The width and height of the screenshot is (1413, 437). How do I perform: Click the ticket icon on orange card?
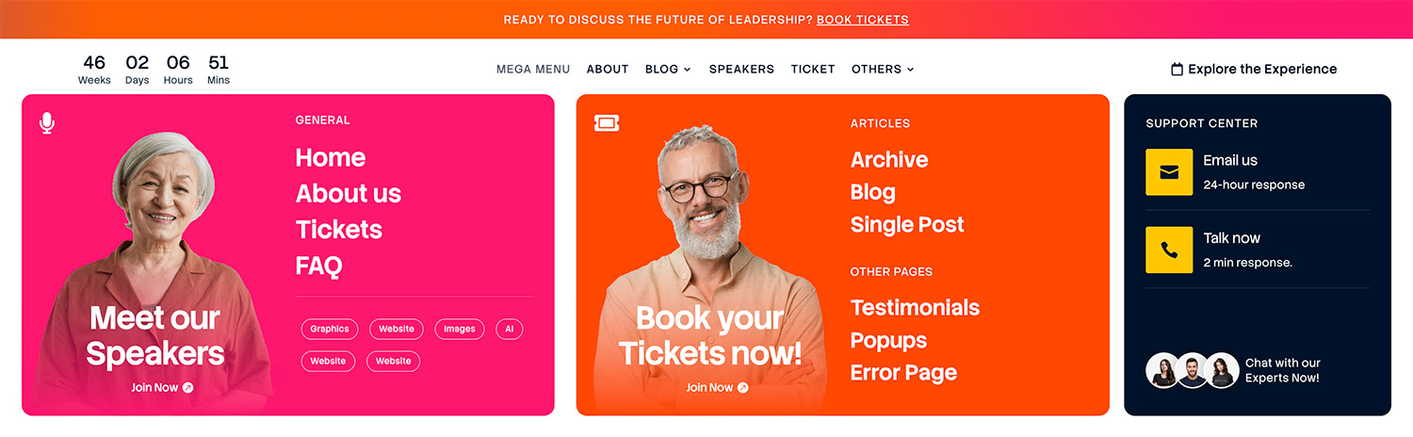click(607, 123)
